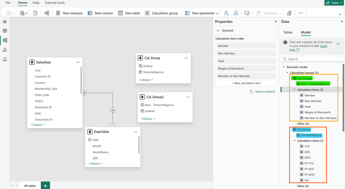Select the Home ribbon tab

(x=23, y=3)
